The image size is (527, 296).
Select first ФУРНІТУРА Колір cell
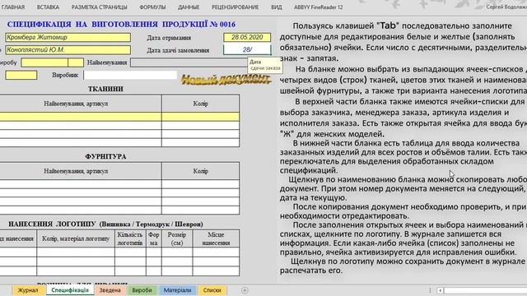pos(201,184)
